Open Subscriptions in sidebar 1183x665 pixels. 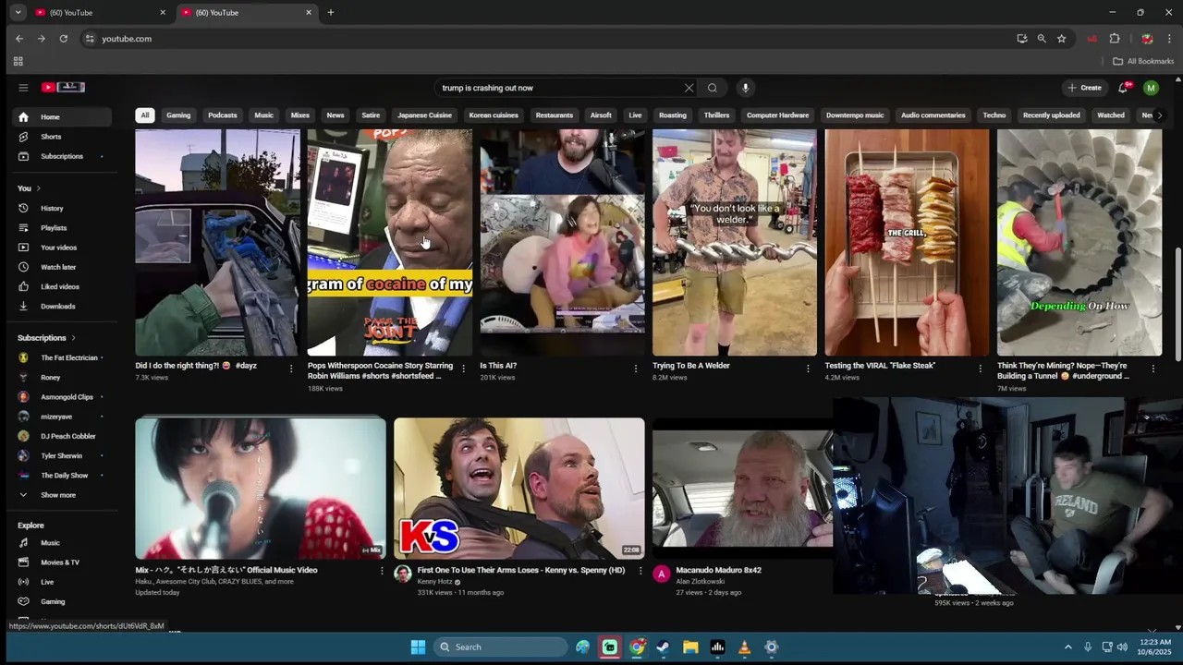point(61,156)
